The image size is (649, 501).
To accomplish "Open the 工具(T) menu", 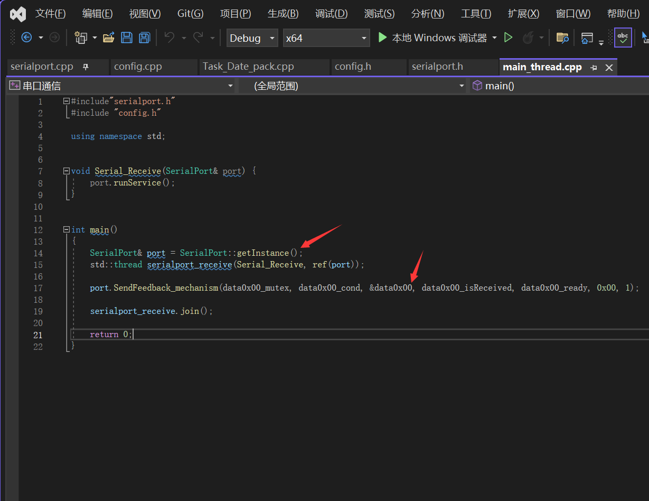I will click(476, 14).
